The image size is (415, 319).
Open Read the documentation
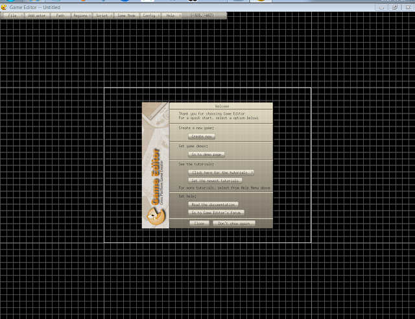tap(213, 205)
